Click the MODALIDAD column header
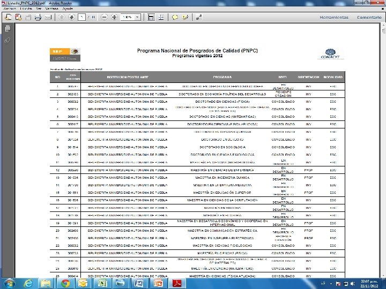The height and width of the screenshot is (289, 386). click(x=333, y=77)
